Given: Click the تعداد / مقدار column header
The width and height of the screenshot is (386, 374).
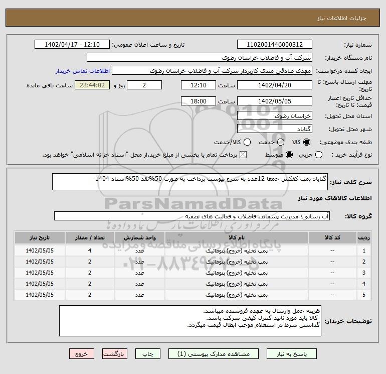Looking at the screenshot, I should tap(90, 237).
